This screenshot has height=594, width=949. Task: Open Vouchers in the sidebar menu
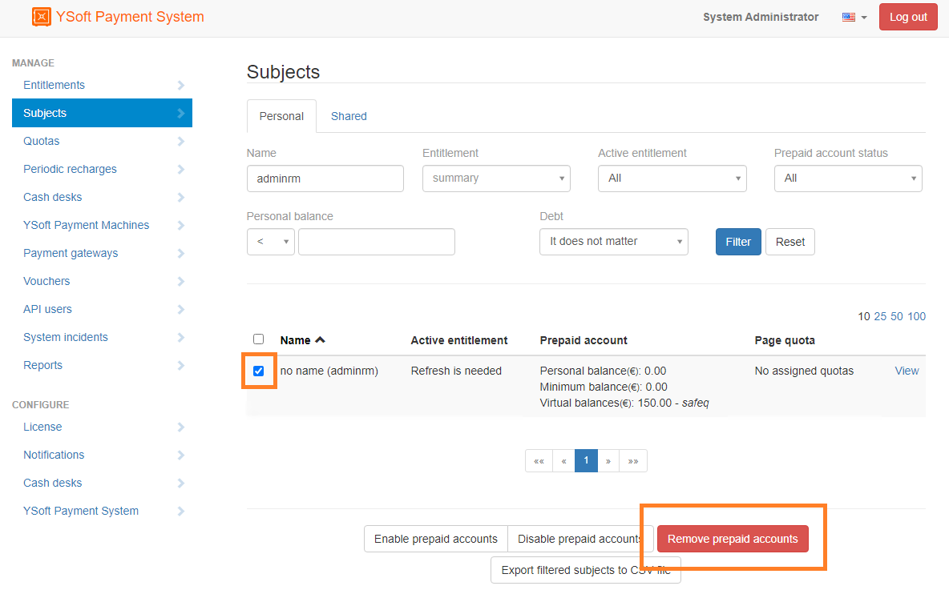click(x=46, y=281)
